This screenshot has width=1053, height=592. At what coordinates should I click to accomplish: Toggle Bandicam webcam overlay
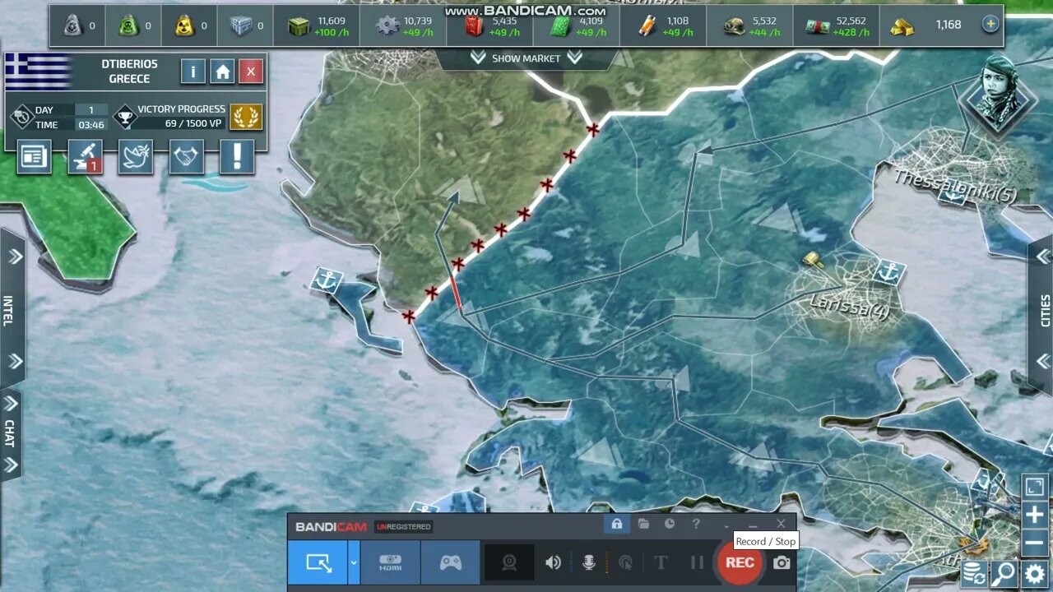point(510,563)
